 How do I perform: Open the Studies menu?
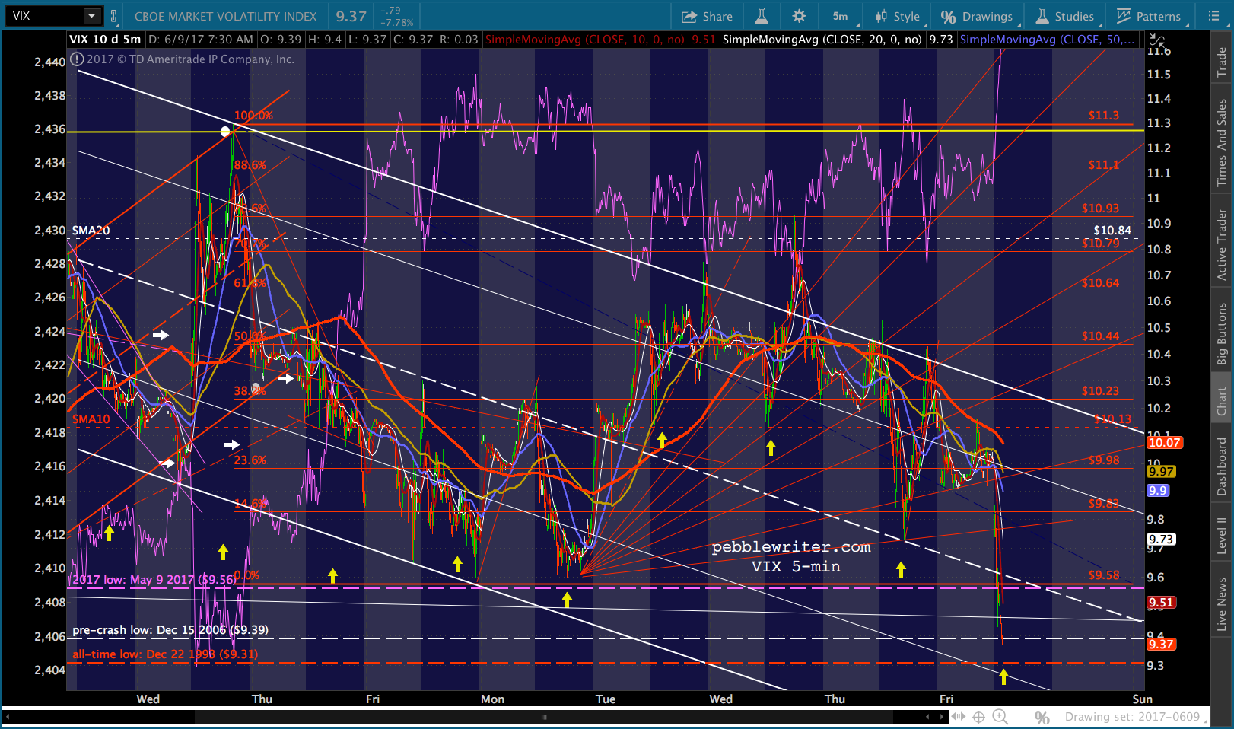tap(1064, 16)
